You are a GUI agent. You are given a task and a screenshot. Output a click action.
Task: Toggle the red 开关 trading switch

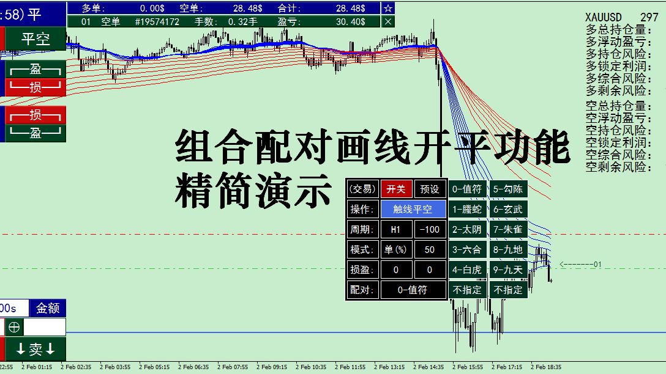397,189
